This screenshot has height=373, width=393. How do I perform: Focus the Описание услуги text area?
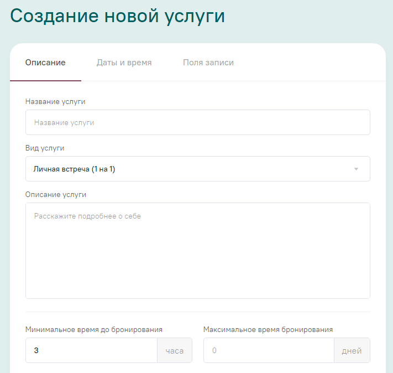click(x=198, y=251)
